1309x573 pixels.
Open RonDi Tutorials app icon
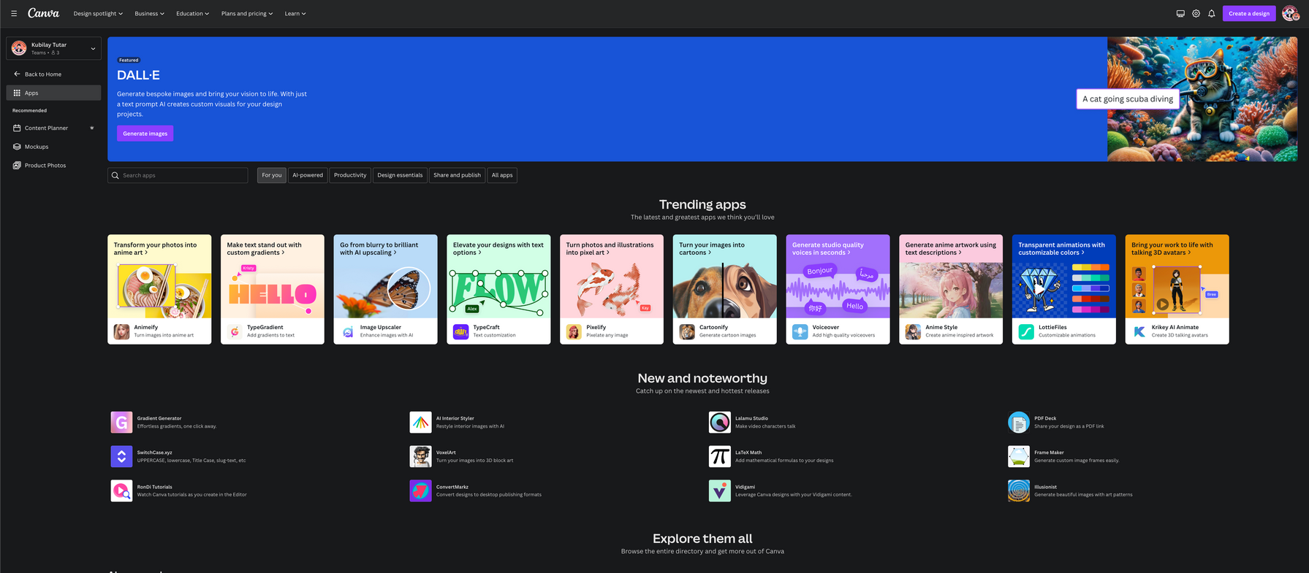(x=121, y=491)
